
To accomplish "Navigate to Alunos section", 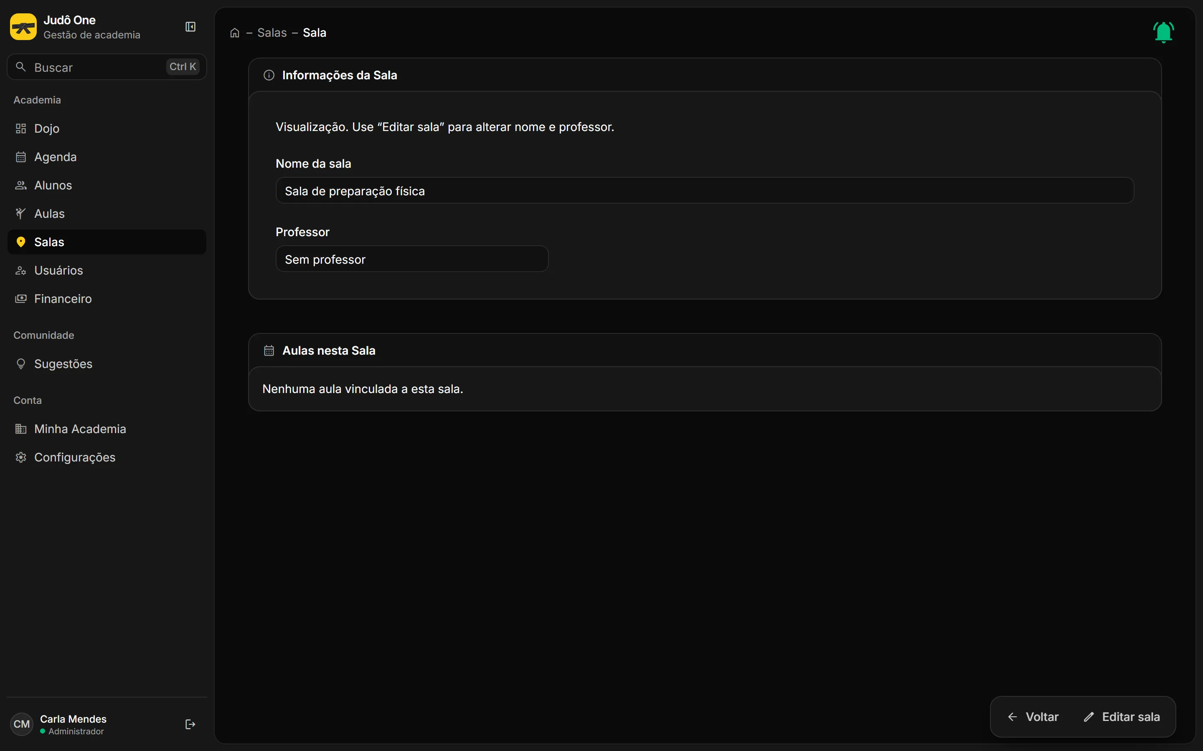I will (x=107, y=185).
